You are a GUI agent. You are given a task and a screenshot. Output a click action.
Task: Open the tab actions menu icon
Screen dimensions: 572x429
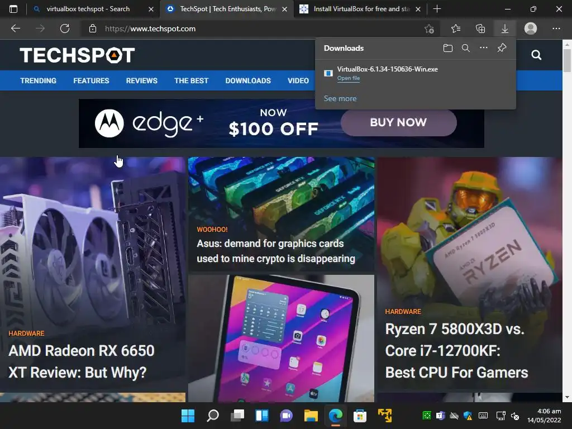click(13, 9)
